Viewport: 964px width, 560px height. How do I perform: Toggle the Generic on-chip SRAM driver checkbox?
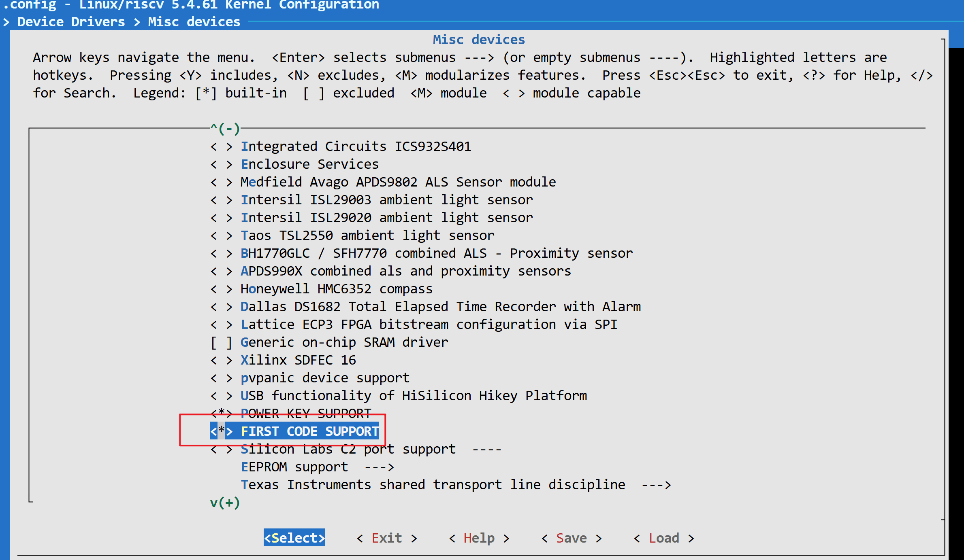221,343
